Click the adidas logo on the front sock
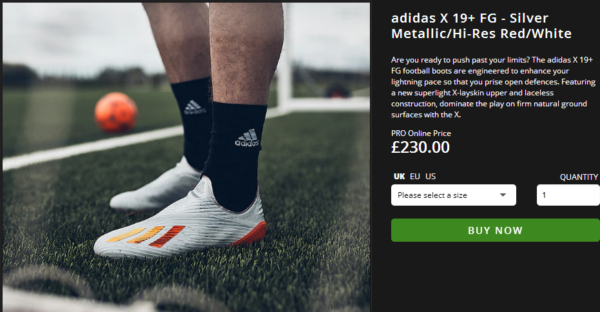 point(246,138)
